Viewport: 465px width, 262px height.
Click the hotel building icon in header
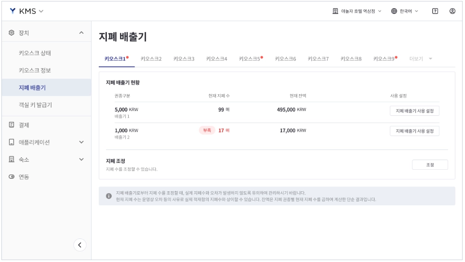(335, 11)
